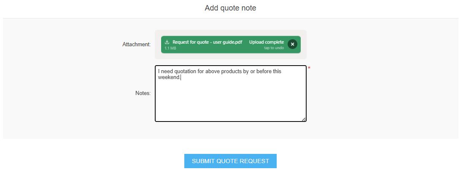Click the 1.1 MB file size label
This screenshot has height=177, width=461.
[170, 48]
